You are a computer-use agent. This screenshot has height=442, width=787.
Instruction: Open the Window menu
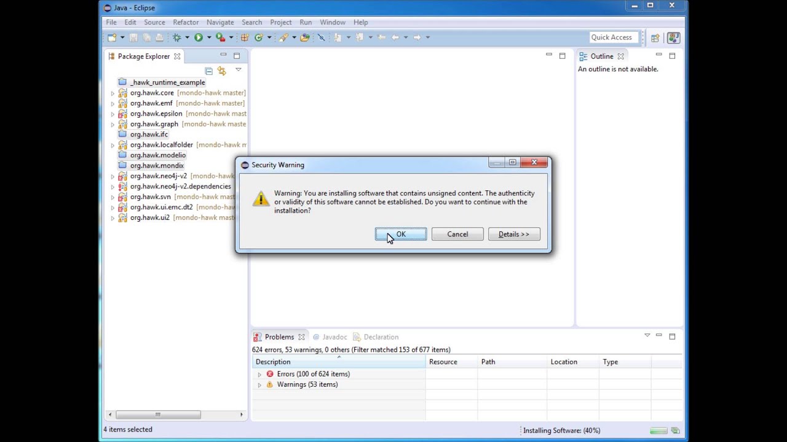click(333, 22)
